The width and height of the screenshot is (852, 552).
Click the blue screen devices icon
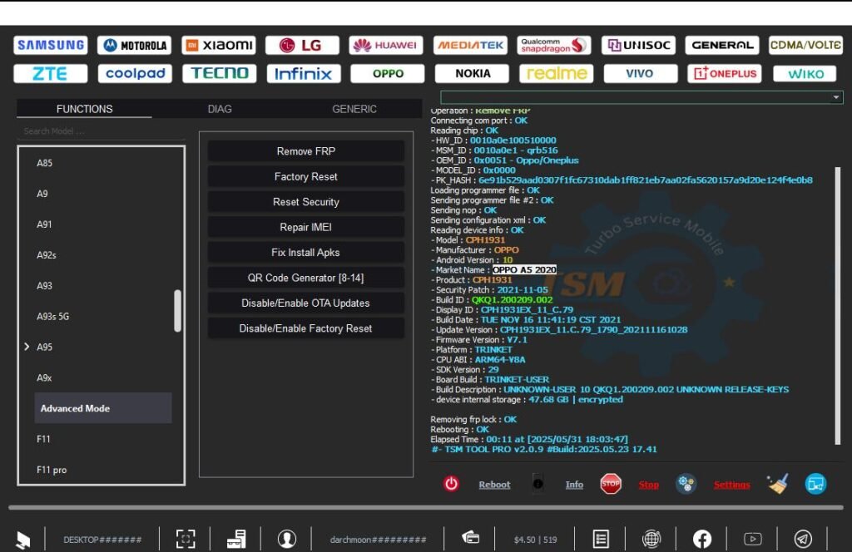coord(815,484)
